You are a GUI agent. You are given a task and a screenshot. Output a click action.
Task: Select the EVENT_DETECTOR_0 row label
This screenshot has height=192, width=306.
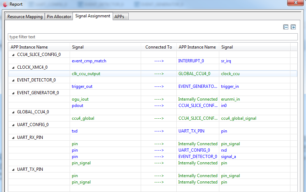pyautogui.click(x=36, y=80)
